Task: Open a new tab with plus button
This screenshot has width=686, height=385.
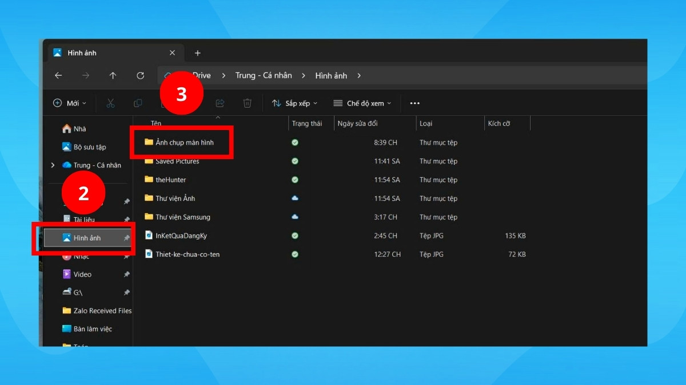Action: point(198,53)
